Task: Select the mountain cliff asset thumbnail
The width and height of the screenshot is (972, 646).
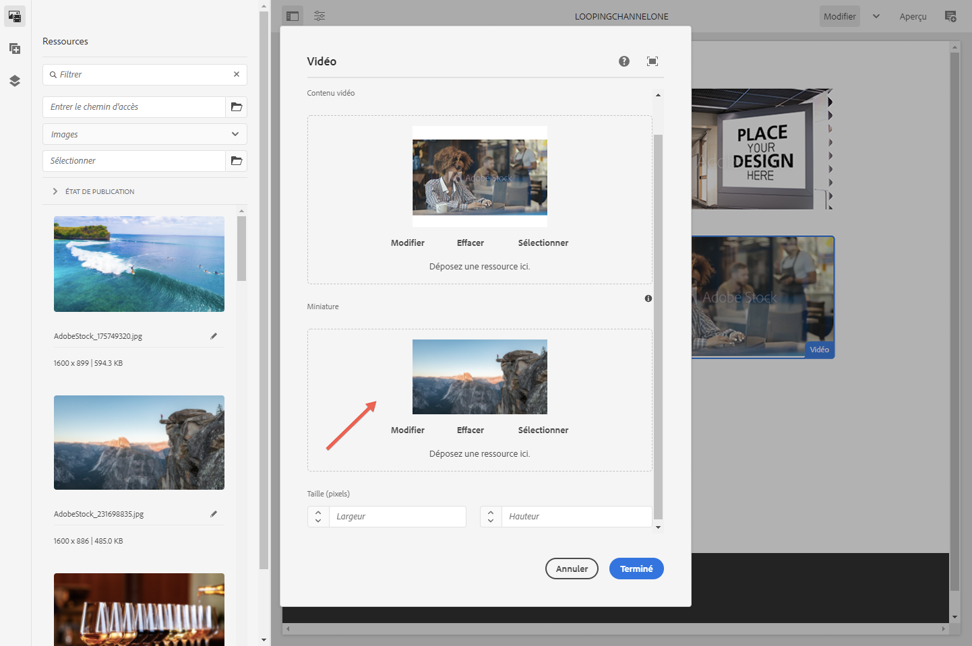Action: [139, 443]
